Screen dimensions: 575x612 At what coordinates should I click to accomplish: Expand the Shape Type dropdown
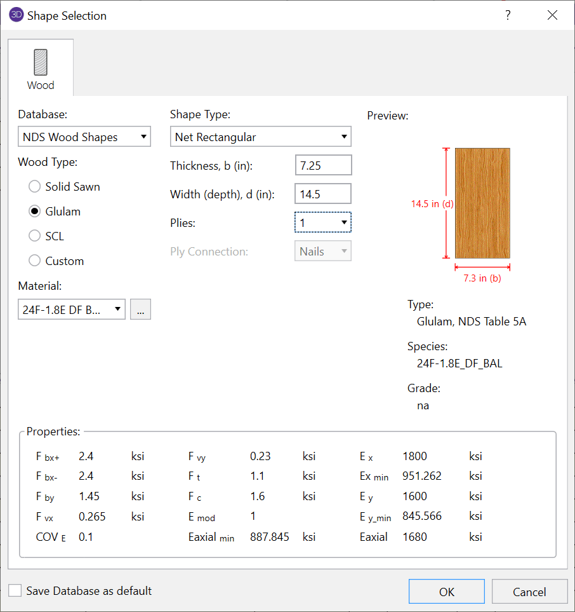[x=260, y=137]
